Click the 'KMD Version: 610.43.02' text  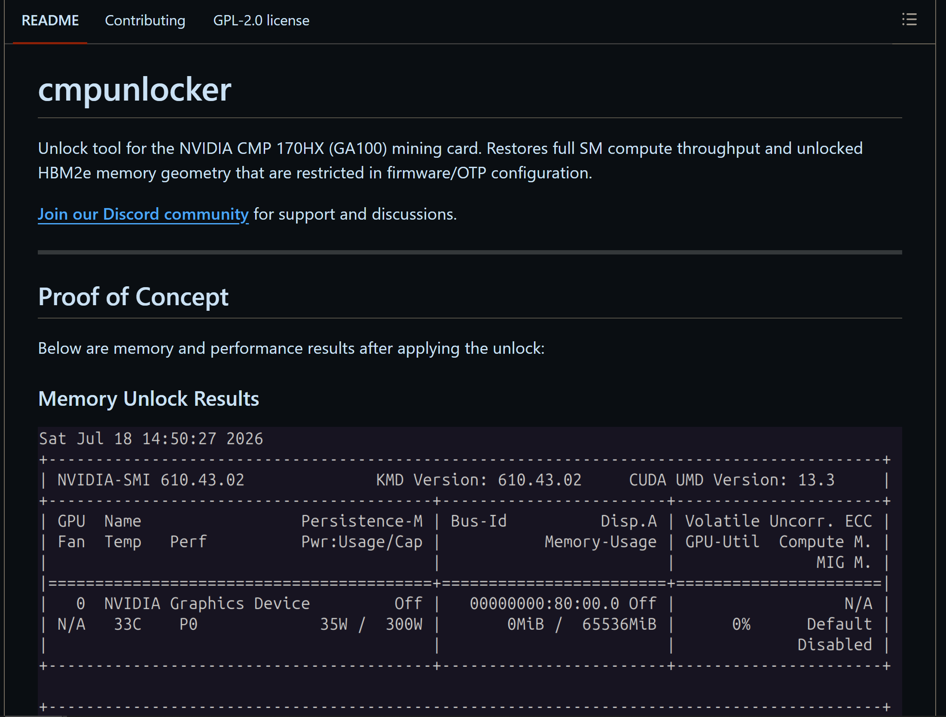click(479, 480)
